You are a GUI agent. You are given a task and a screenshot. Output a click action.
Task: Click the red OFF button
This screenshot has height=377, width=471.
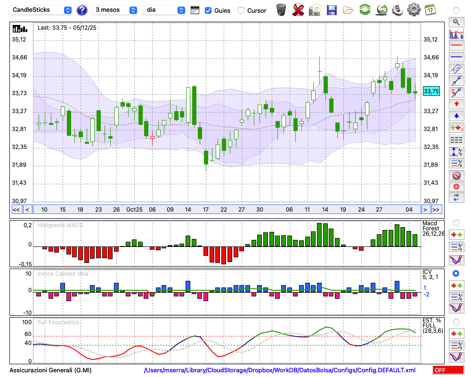pyautogui.click(x=448, y=370)
